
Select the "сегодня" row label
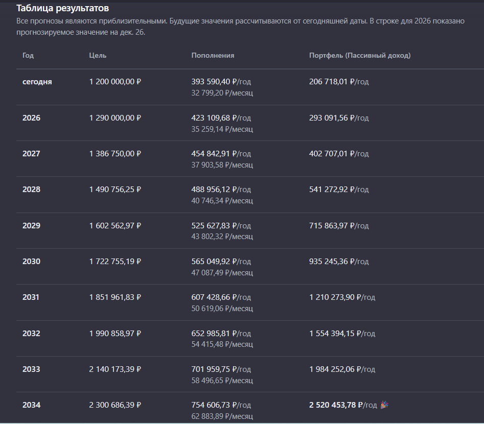pos(37,82)
